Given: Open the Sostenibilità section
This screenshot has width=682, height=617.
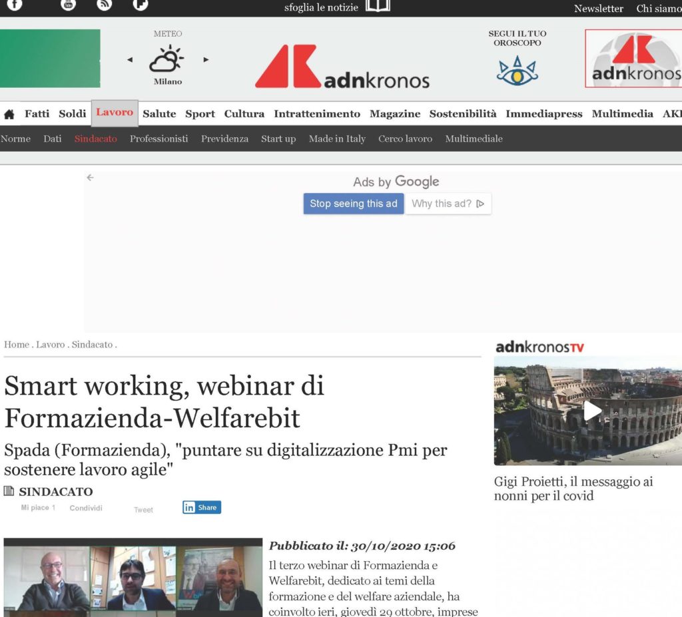Looking at the screenshot, I should (463, 114).
